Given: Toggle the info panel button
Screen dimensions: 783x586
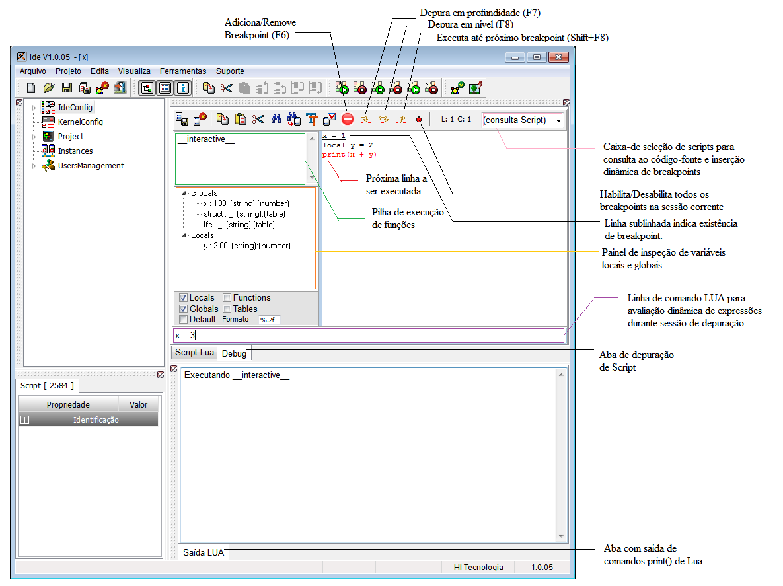Looking at the screenshot, I should click(183, 89).
